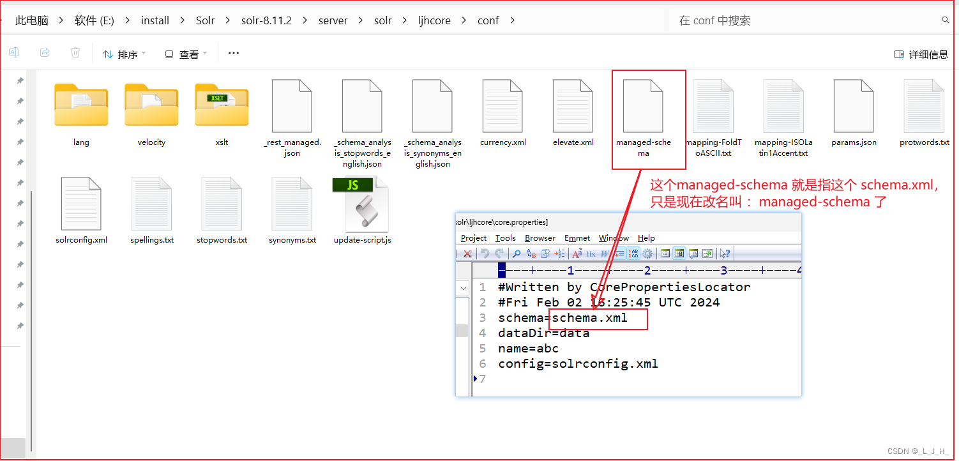Click the context help pointer icon

[725, 253]
